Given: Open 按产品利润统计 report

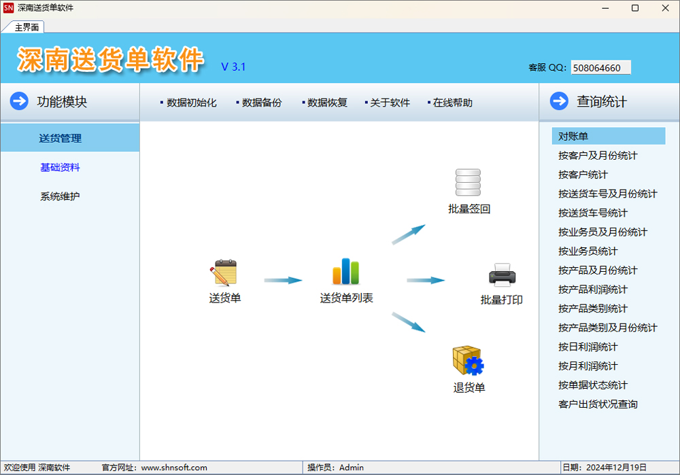Looking at the screenshot, I should pyautogui.click(x=593, y=289).
